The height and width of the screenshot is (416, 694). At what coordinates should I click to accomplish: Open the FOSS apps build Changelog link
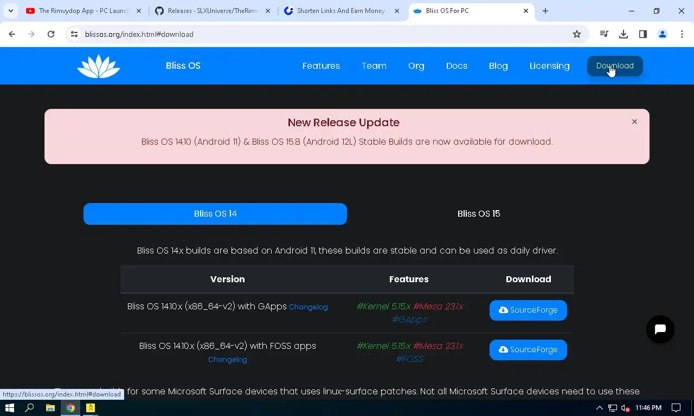pyautogui.click(x=228, y=360)
